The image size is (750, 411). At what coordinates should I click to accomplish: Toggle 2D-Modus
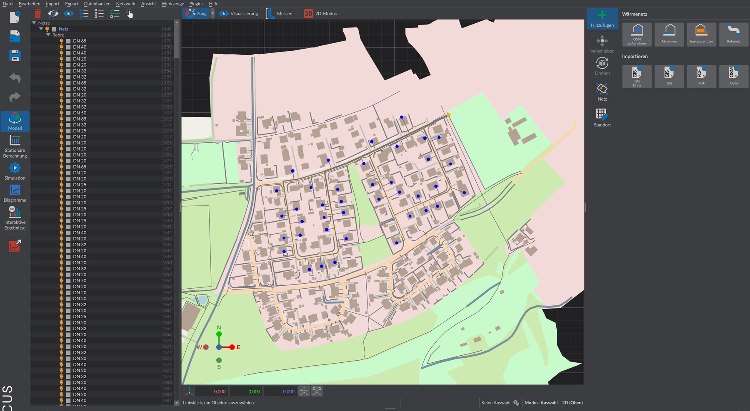click(x=320, y=13)
